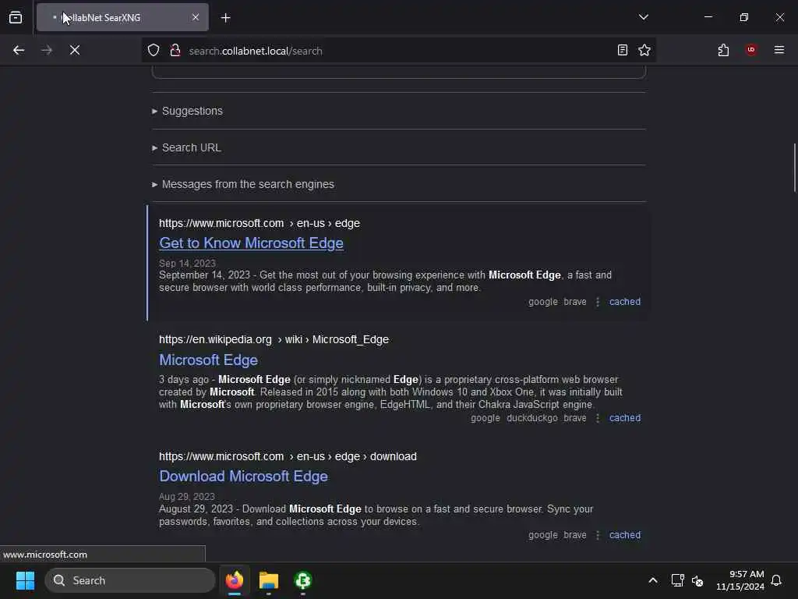Screen dimensions: 798x599
Task: Open File Explorer from the taskbar
Action: point(269,580)
